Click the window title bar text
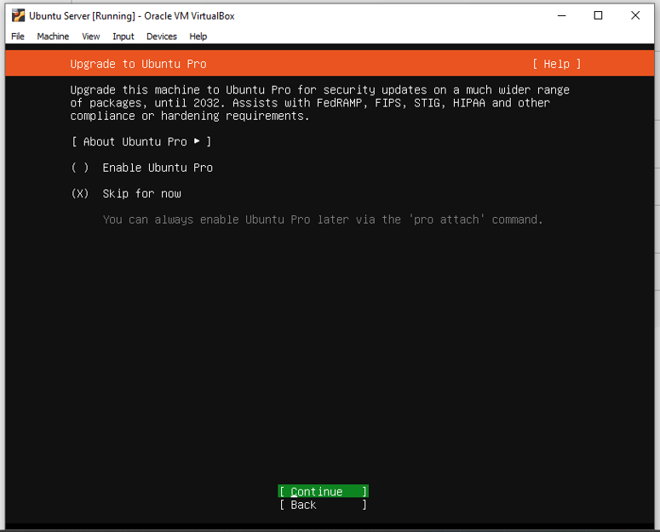This screenshot has height=532, width=660. (131, 15)
